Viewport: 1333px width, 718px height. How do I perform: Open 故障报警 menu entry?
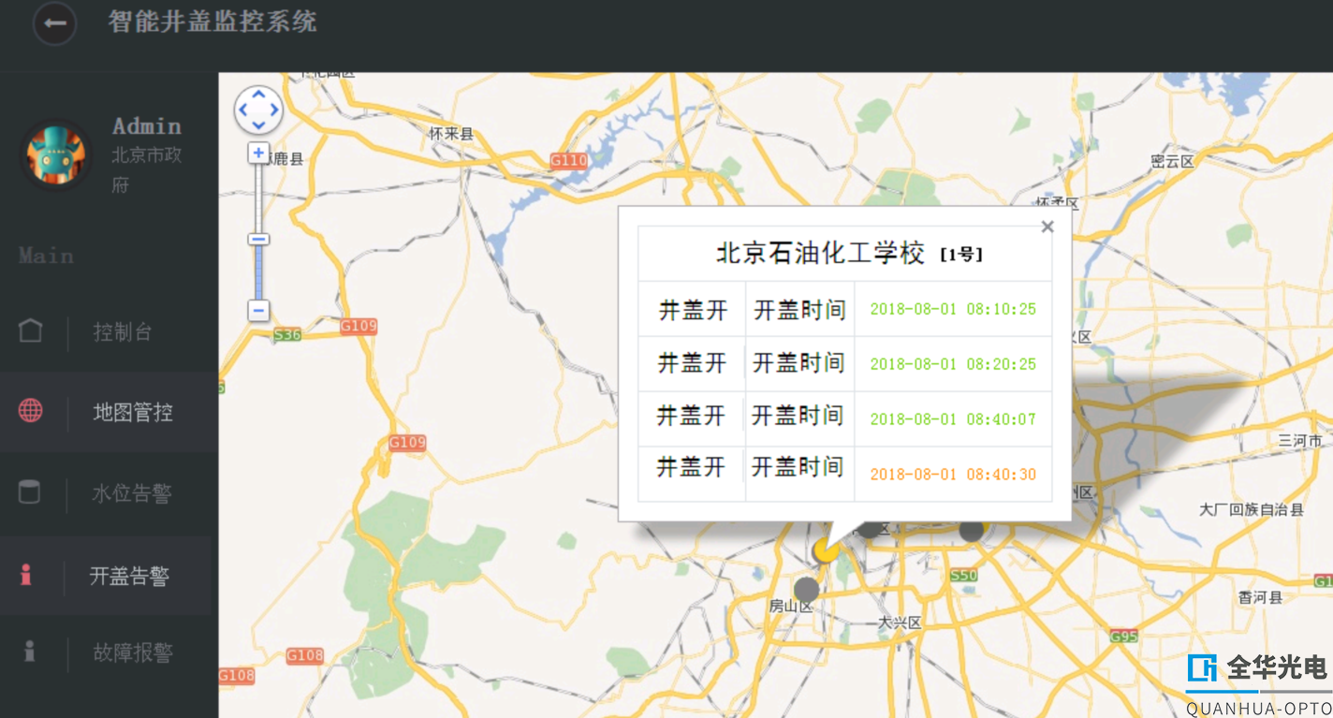(x=132, y=652)
